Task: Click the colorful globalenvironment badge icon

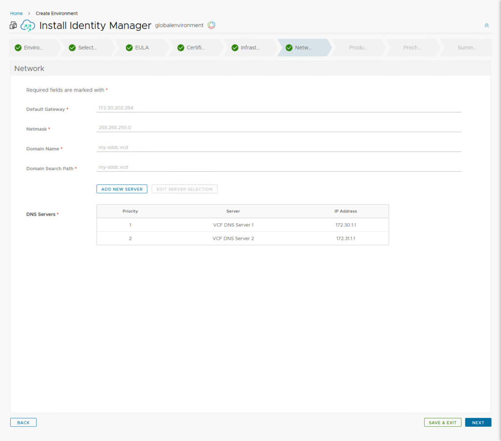Action: coord(211,25)
